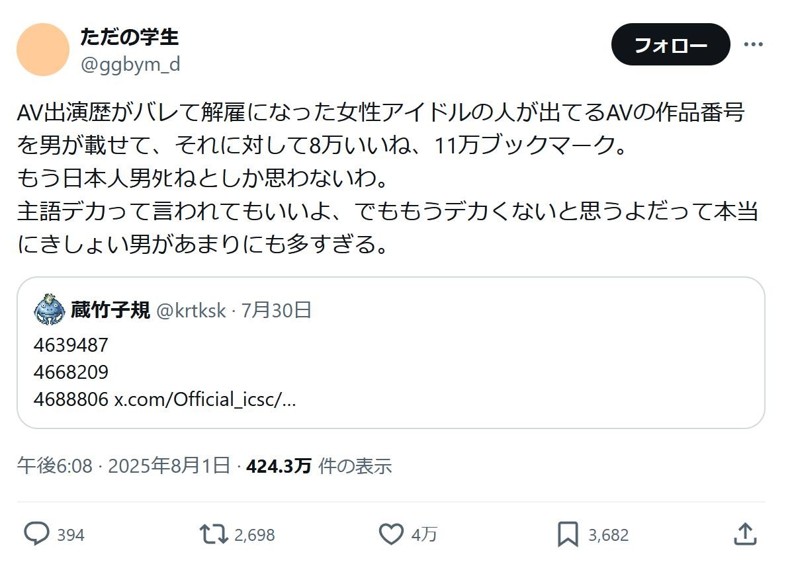Click the 424.3万 件の表示 view count

pyautogui.click(x=319, y=466)
